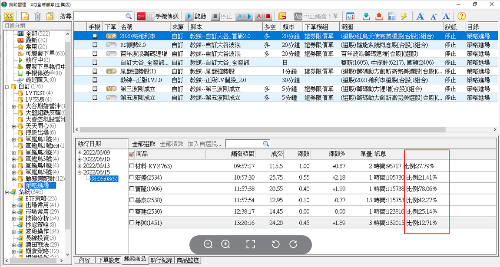Expand the 2022/06/09 date node

click(79, 153)
